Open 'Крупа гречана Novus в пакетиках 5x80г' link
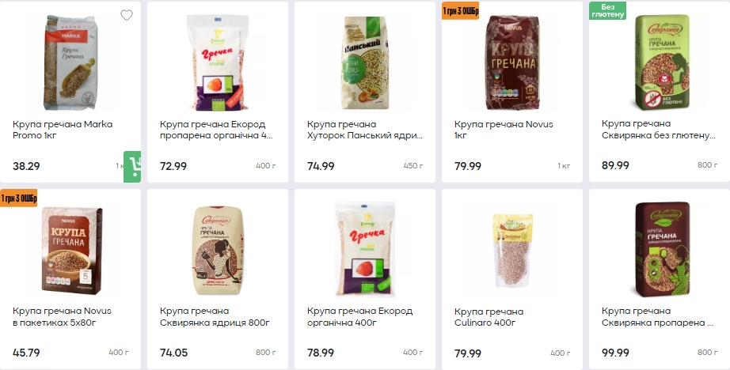The image size is (730, 370). pyautogui.click(x=62, y=316)
